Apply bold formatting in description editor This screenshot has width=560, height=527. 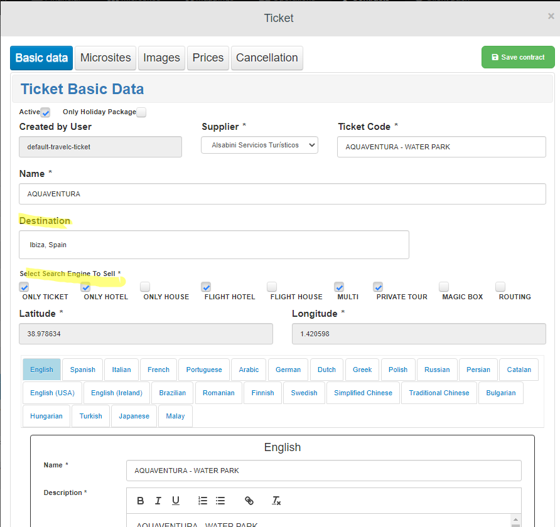tap(141, 501)
